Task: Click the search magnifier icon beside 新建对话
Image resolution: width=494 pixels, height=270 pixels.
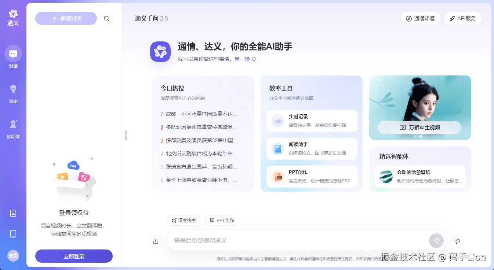Action: pyautogui.click(x=106, y=18)
